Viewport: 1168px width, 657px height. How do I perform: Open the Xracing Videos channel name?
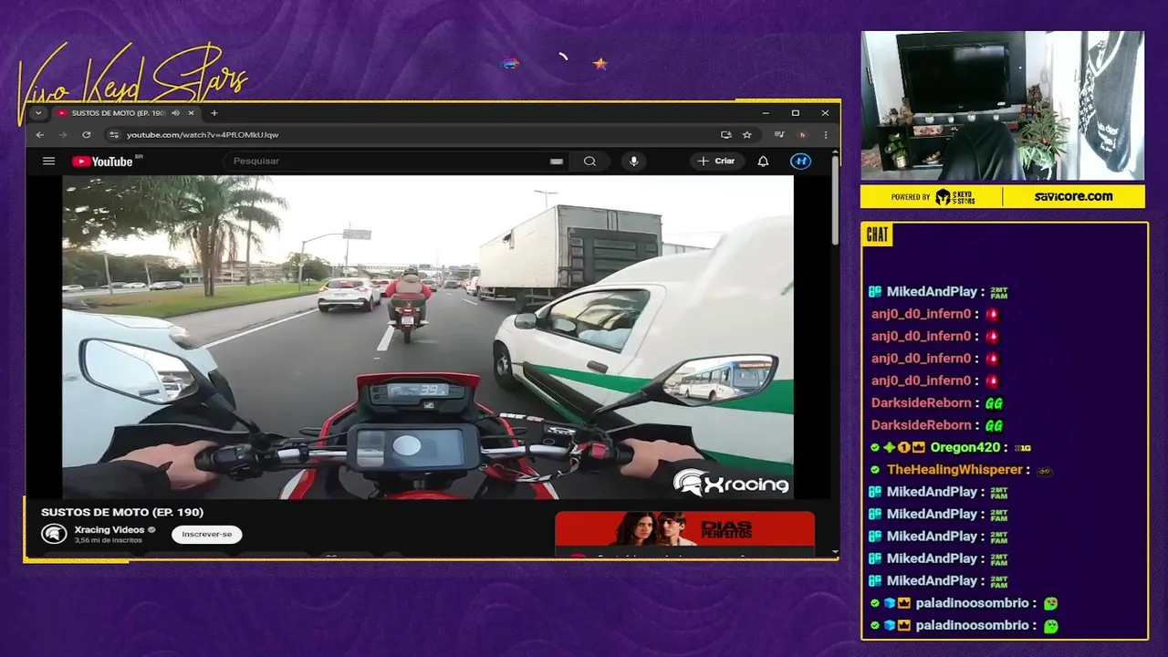(x=109, y=529)
